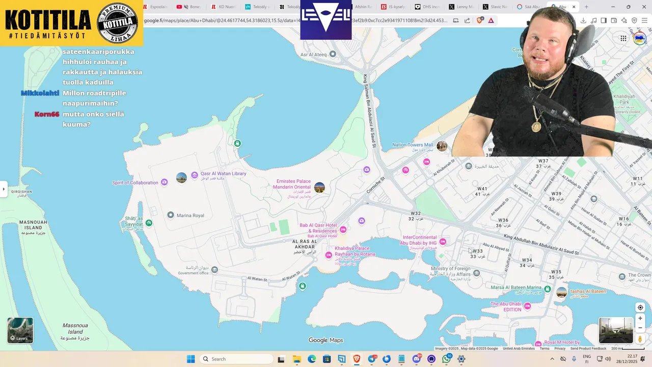Select The Crown marker
This screenshot has width=652, height=367.
pos(622,277)
